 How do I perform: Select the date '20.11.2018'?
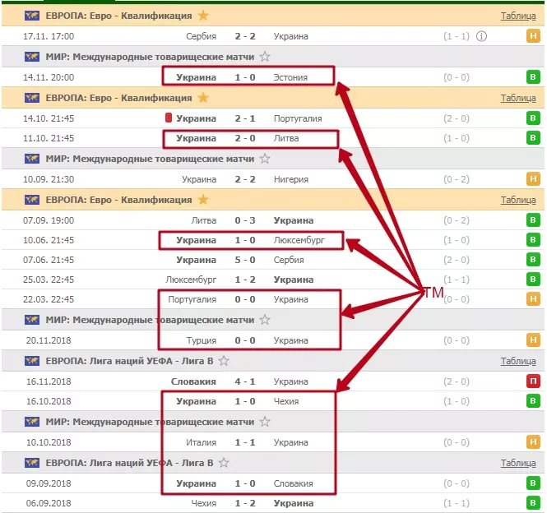click(x=49, y=340)
